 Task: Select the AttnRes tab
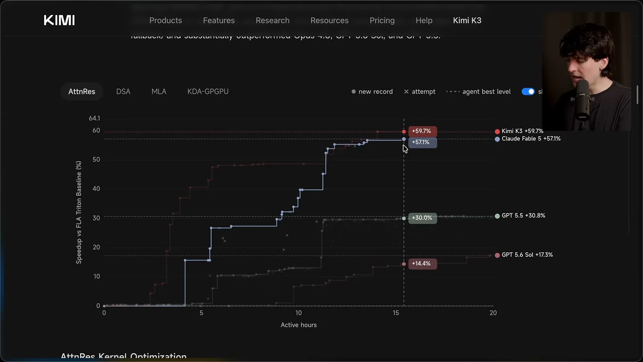(x=82, y=92)
